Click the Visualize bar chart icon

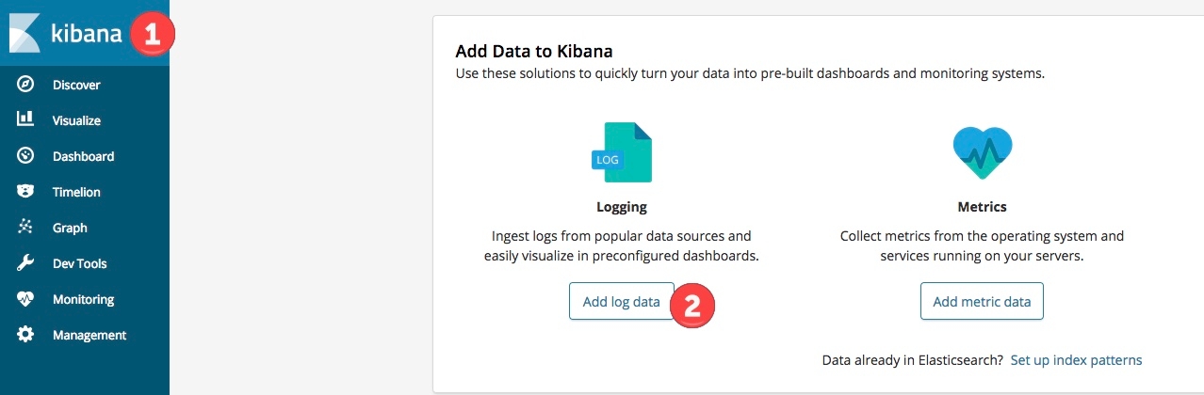pos(25,119)
